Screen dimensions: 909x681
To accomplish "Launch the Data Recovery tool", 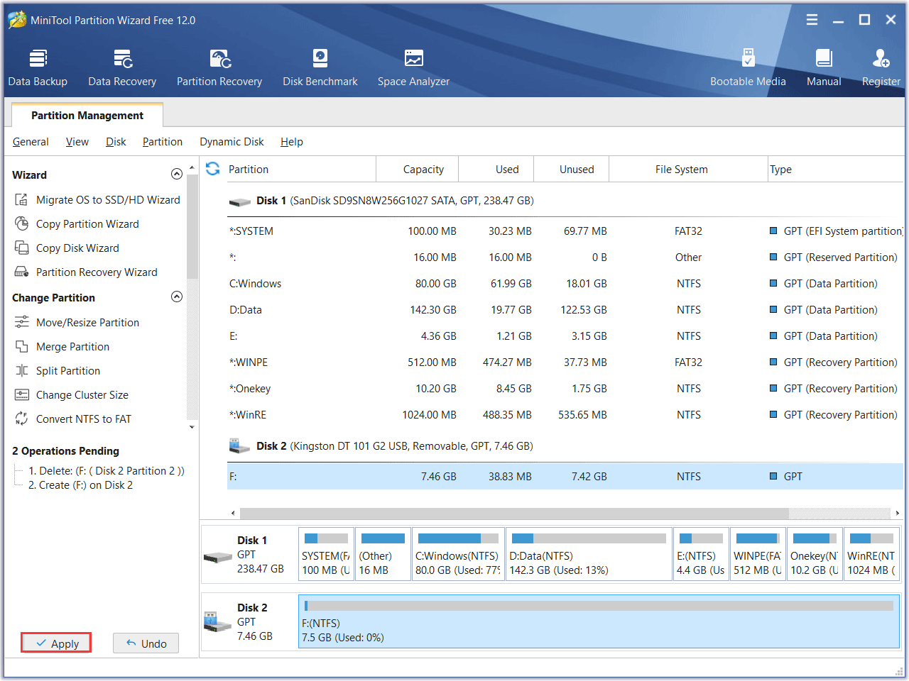I will coord(122,68).
